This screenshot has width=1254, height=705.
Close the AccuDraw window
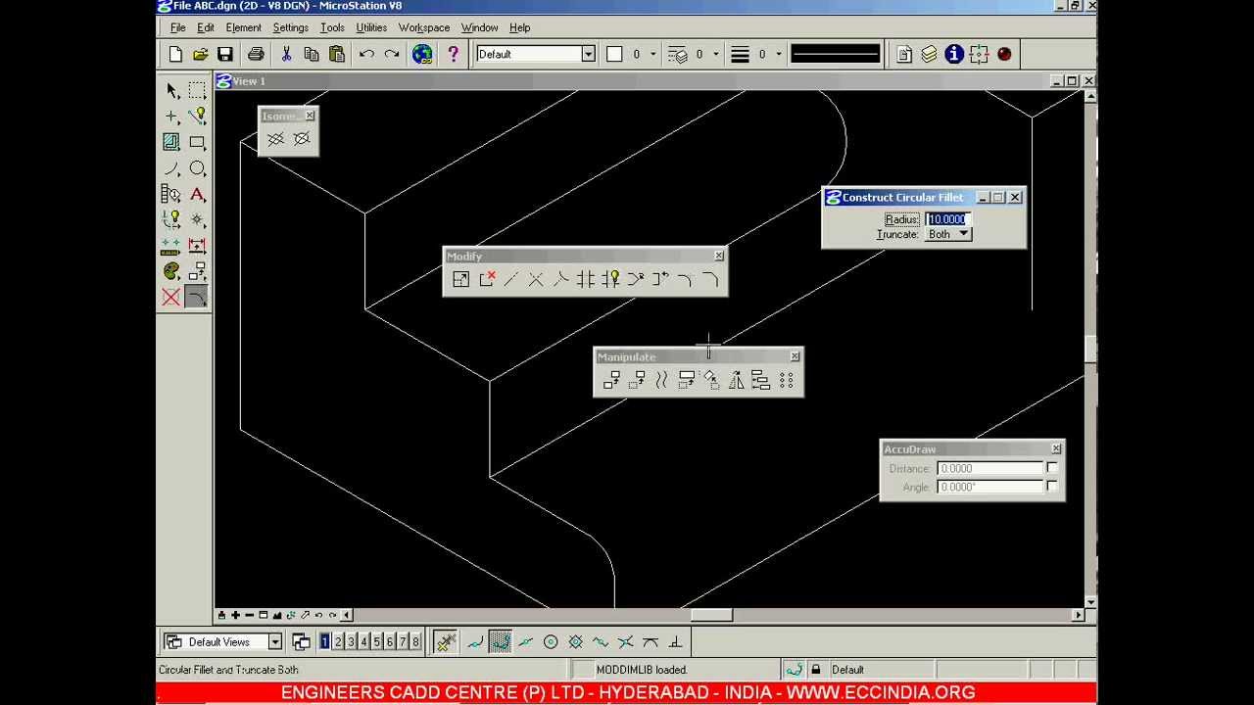click(1056, 448)
